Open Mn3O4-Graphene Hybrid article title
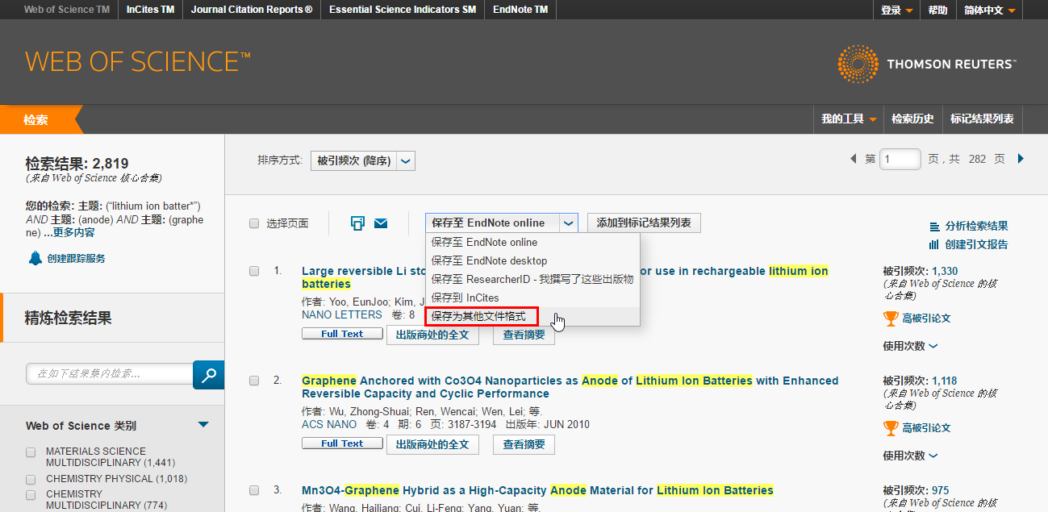Screen dimensions: 1048x512 (x=537, y=490)
